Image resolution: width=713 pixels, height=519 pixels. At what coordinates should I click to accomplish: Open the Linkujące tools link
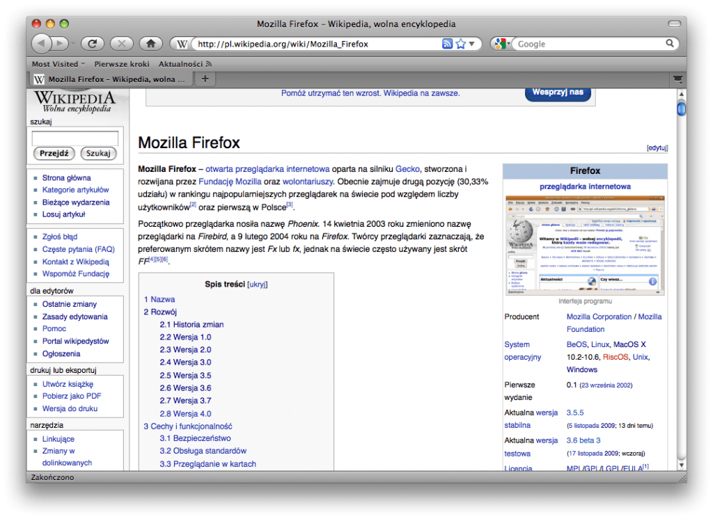[58, 439]
